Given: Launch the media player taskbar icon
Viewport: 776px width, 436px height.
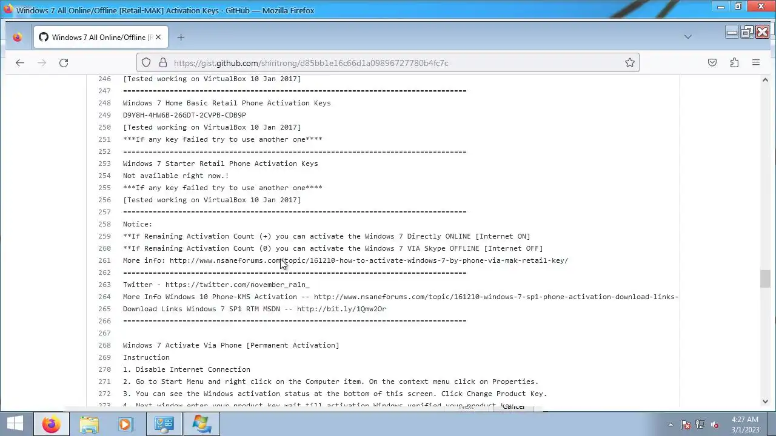Looking at the screenshot, I should (126, 424).
